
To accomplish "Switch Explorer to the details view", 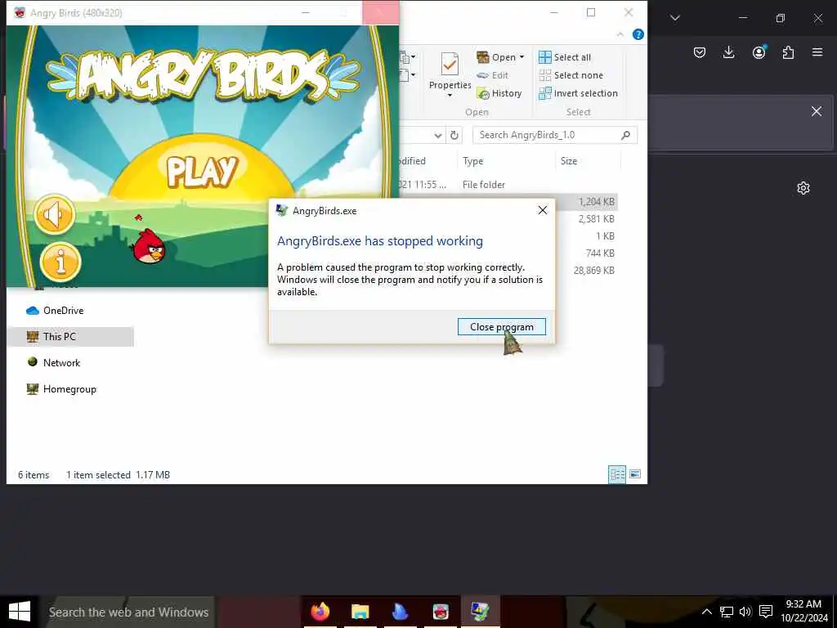I will 617,474.
